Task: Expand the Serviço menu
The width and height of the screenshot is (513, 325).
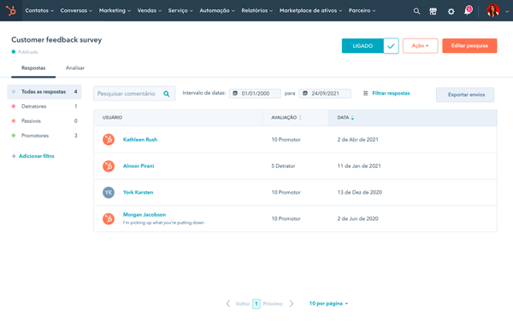Action: pyautogui.click(x=180, y=11)
